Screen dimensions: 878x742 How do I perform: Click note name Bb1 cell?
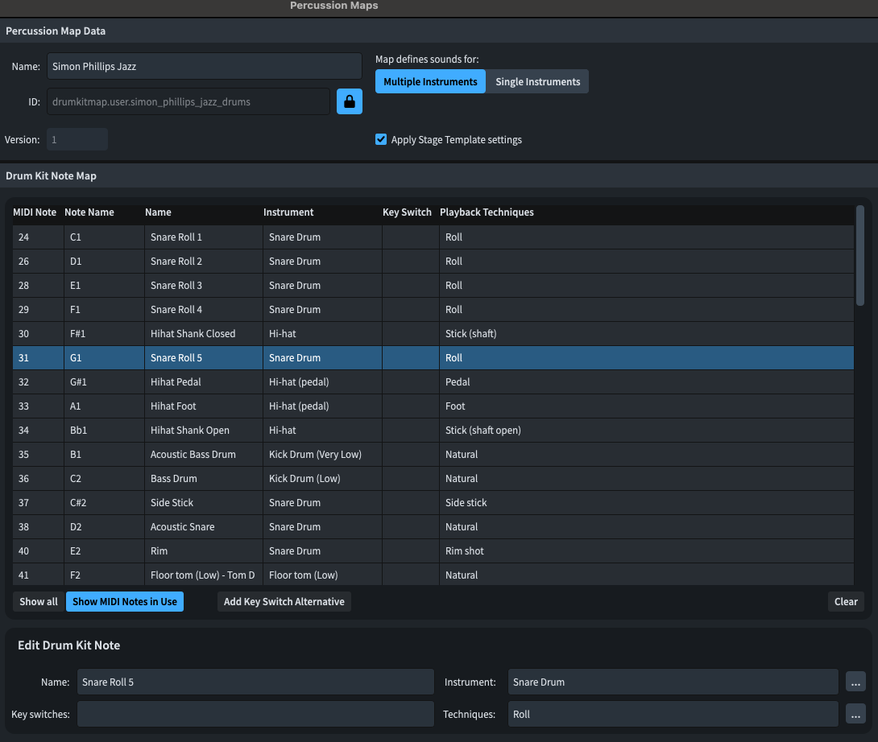pos(104,430)
